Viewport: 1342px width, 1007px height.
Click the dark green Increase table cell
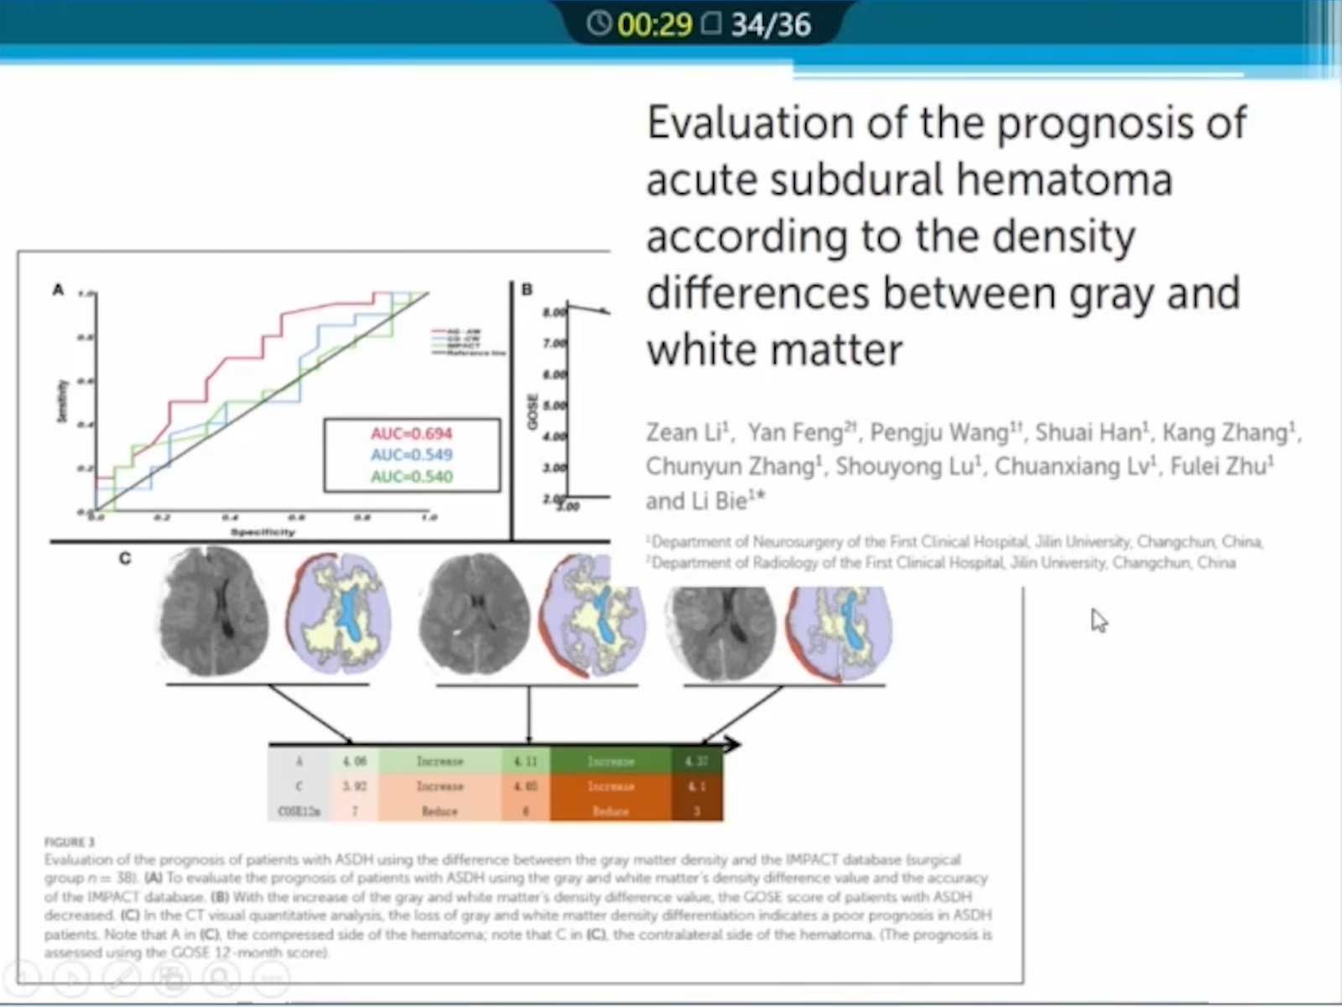tap(611, 761)
